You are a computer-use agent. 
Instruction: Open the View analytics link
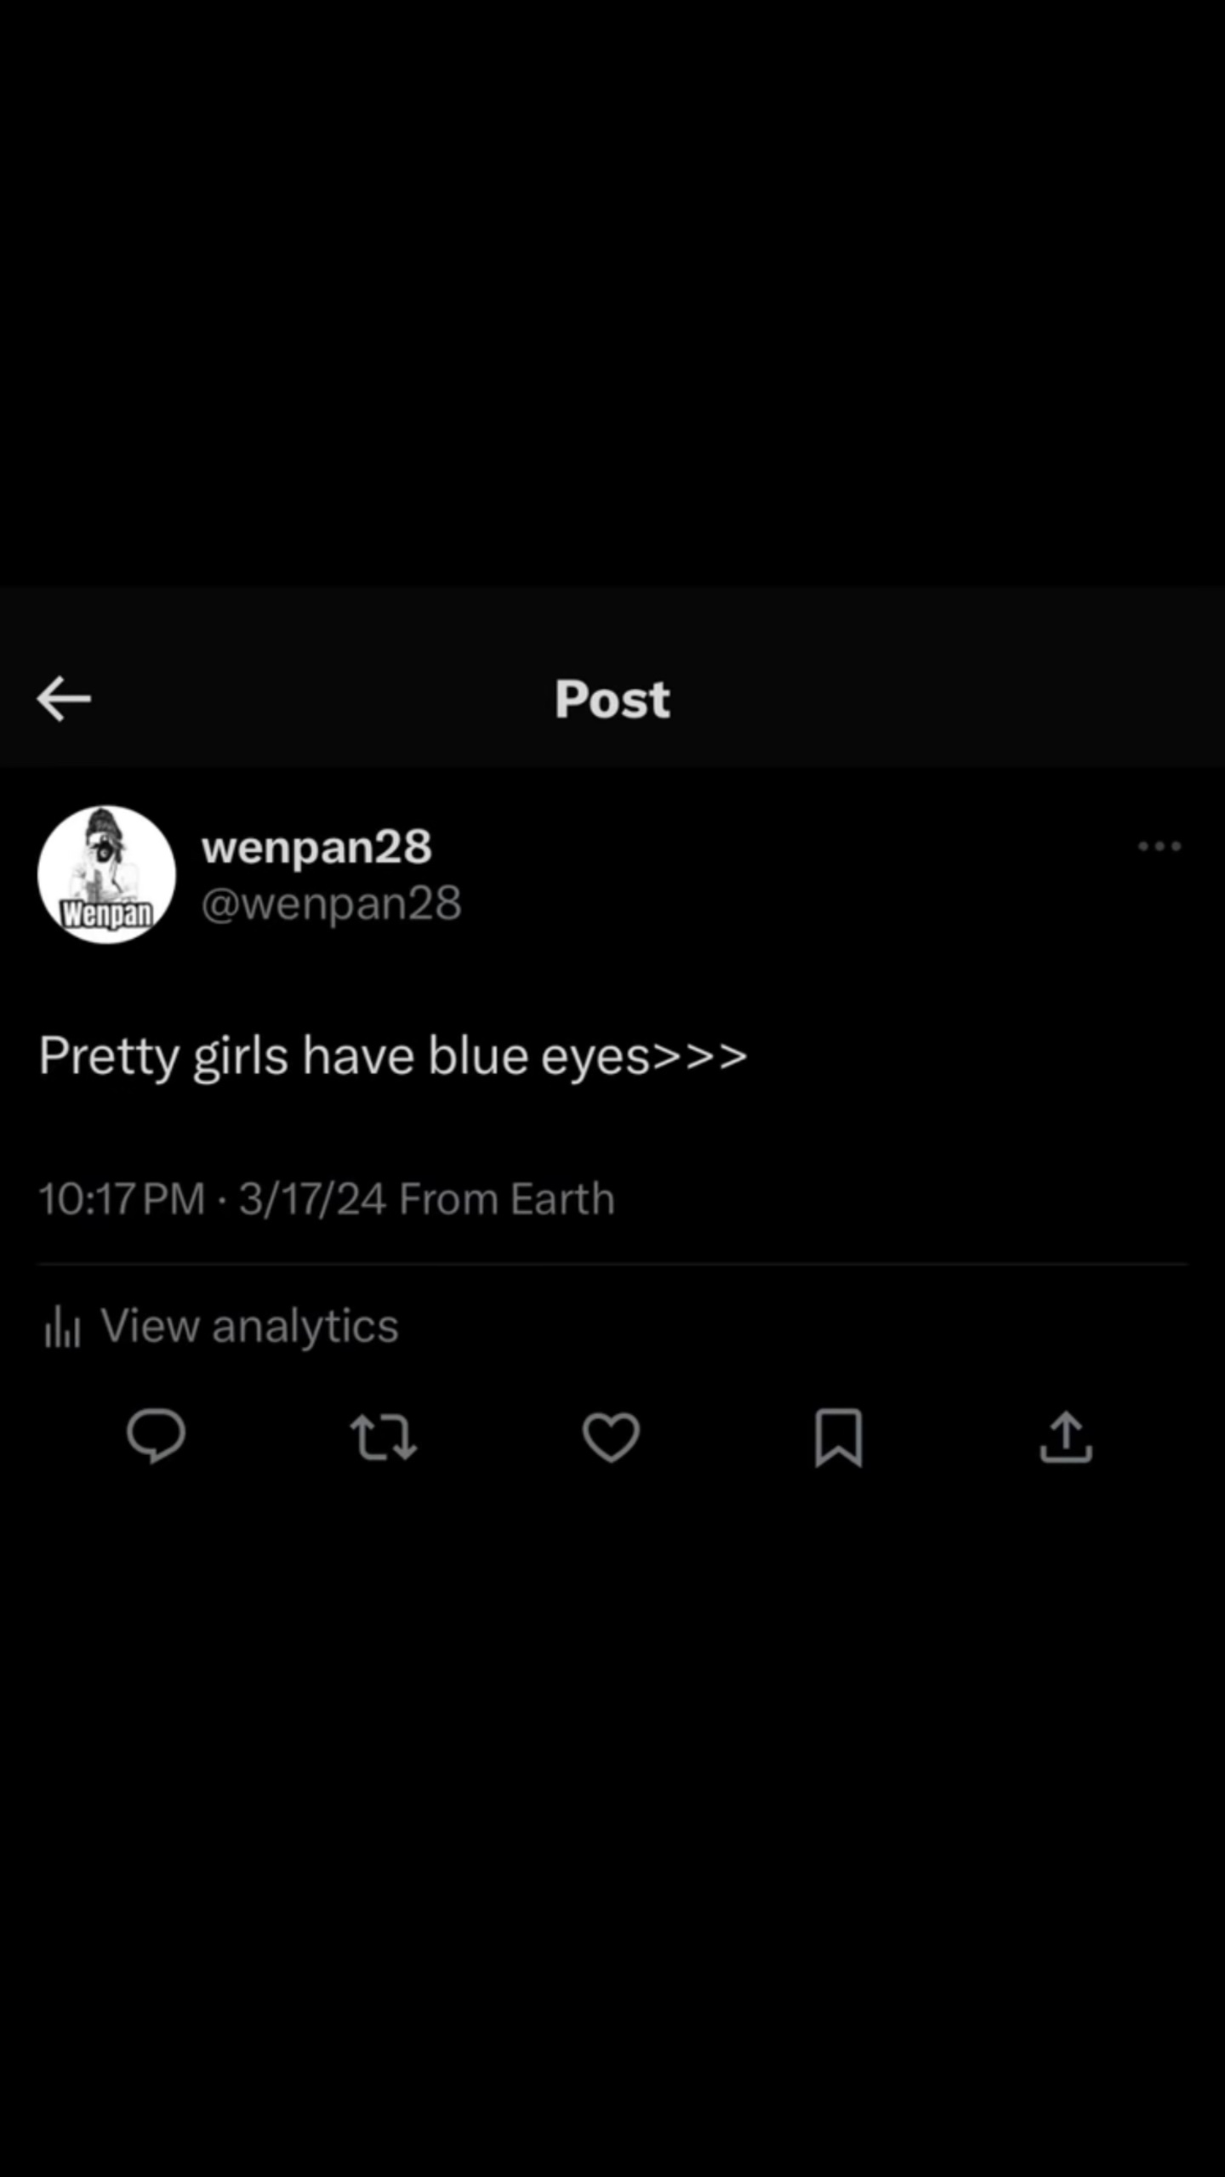pos(249,1326)
